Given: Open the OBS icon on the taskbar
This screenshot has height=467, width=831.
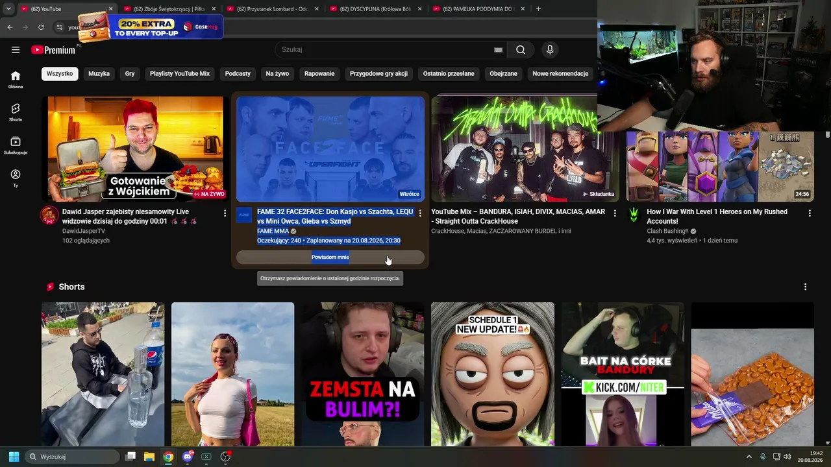Looking at the screenshot, I should [226, 457].
